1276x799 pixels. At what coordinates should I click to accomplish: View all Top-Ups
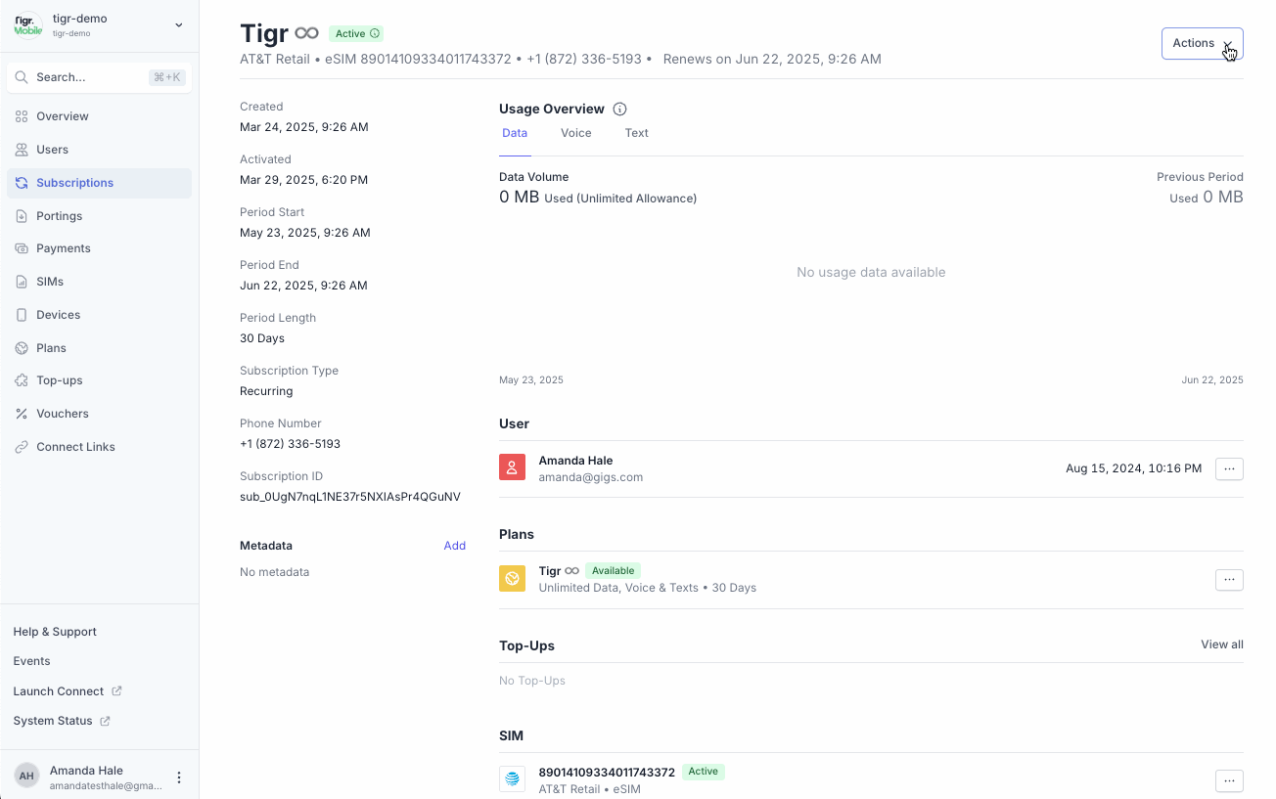pos(1222,644)
